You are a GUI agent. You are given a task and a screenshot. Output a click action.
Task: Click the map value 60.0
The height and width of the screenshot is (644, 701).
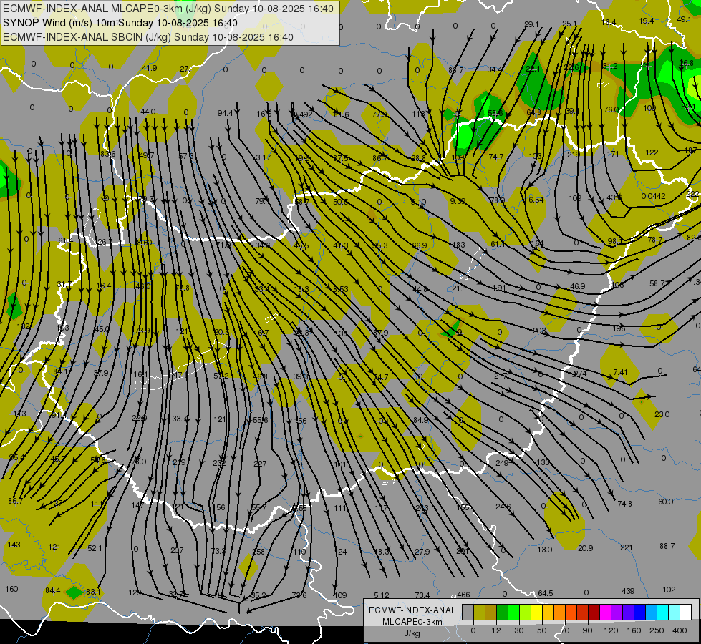pos(665,502)
